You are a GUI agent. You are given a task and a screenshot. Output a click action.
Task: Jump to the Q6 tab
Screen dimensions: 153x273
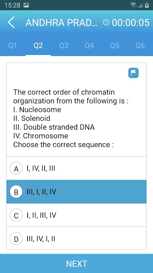pyautogui.click(x=140, y=46)
